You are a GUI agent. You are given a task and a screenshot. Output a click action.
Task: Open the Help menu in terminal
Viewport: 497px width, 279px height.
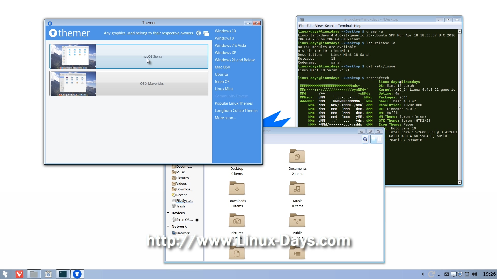(x=357, y=26)
